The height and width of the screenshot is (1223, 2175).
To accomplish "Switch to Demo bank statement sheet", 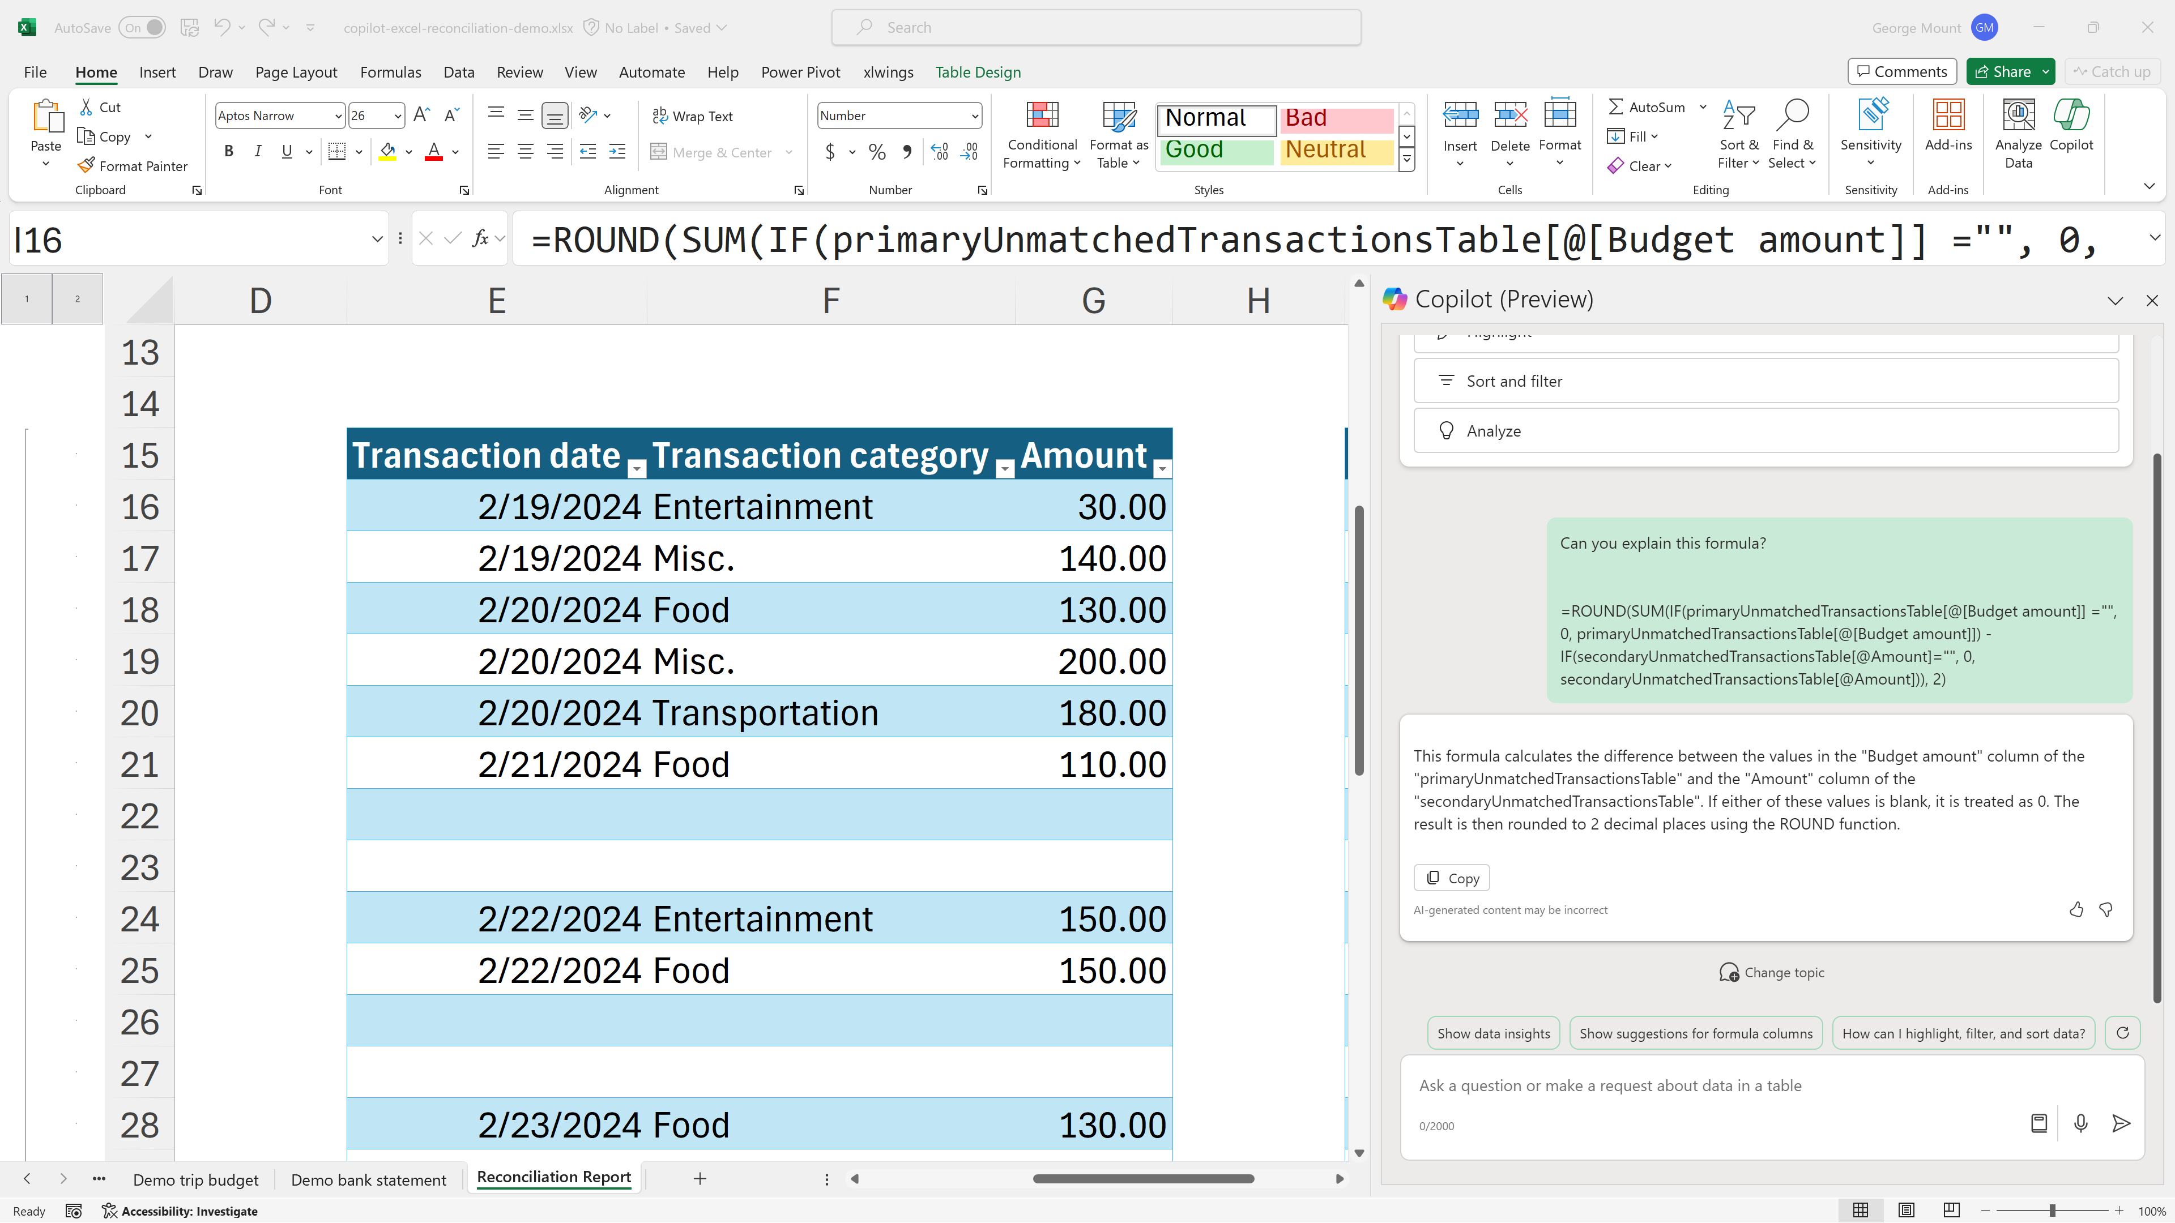I will pyautogui.click(x=368, y=1179).
